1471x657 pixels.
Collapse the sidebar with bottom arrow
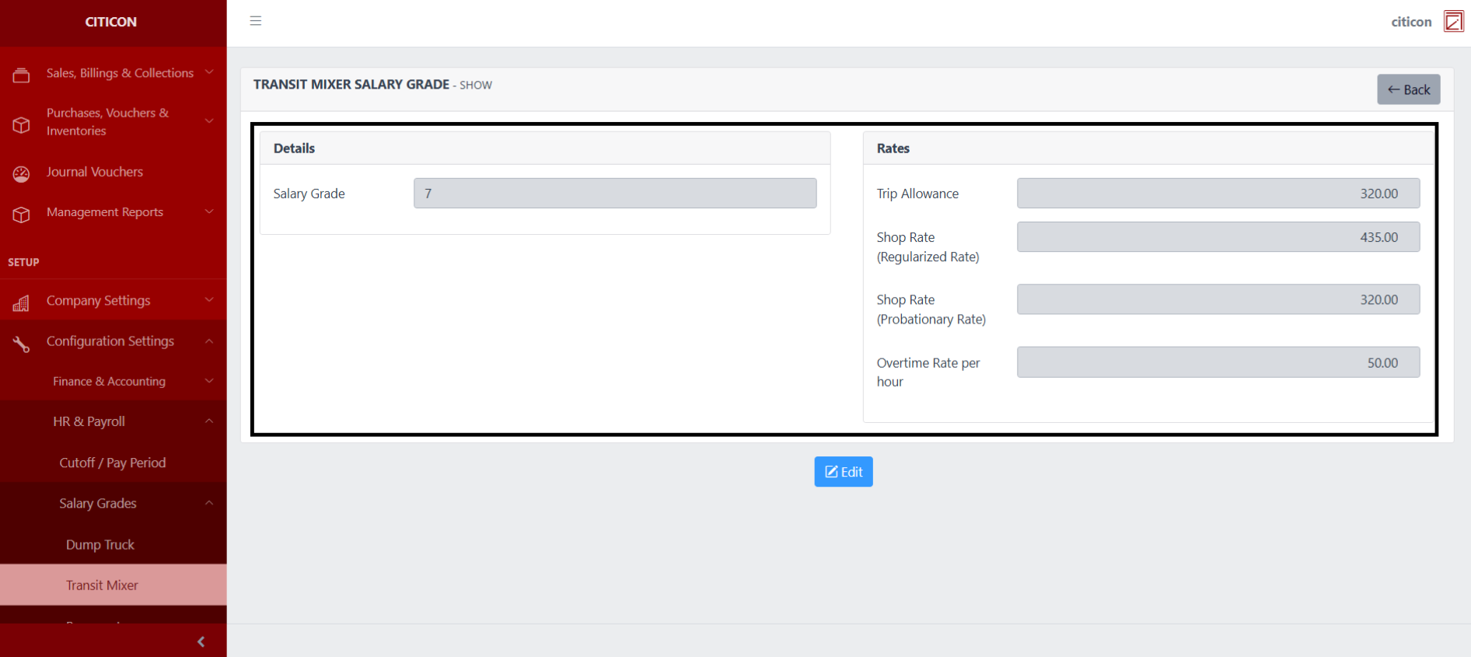coord(201,641)
